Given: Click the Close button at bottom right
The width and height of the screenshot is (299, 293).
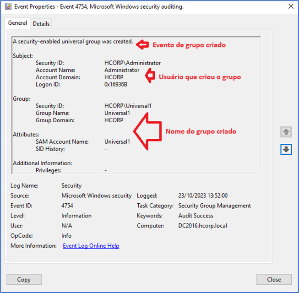Looking at the screenshot, I should click(x=274, y=279).
